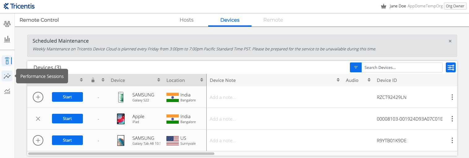
Task: Select the Remote Control device icon
Action: [x=7, y=61]
